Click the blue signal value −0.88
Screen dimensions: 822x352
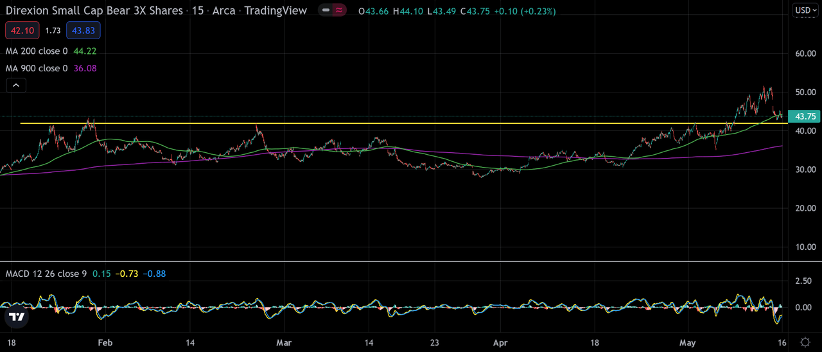click(x=154, y=274)
